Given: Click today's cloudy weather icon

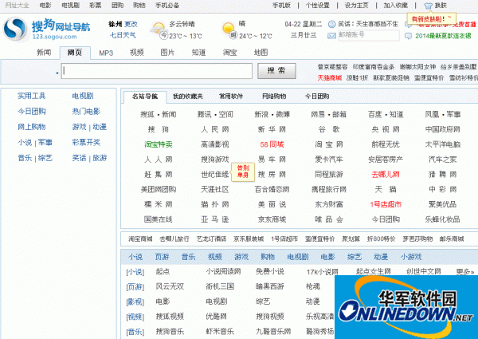Looking at the screenshot, I should (x=158, y=28).
